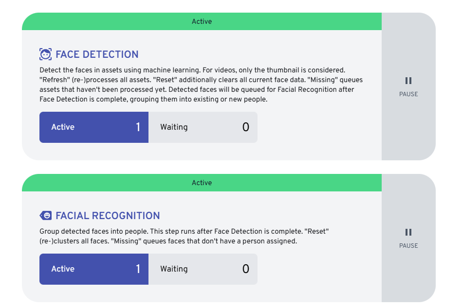Click the Face Detection face-scan icon
The height and width of the screenshot is (308, 462).
point(45,54)
